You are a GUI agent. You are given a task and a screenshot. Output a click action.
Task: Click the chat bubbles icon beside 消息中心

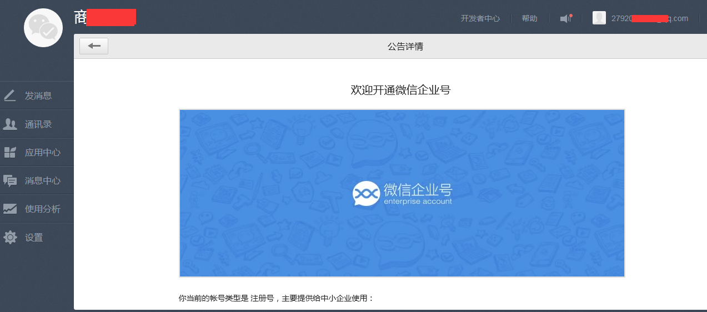click(10, 180)
